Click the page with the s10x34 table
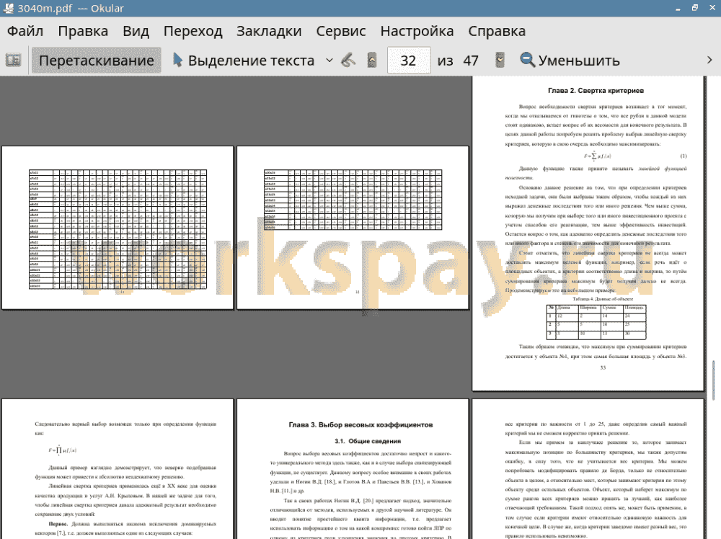This screenshot has height=539, width=721. 353,228
